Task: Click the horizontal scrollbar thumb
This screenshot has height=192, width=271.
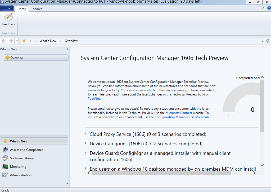Action: pos(162,173)
